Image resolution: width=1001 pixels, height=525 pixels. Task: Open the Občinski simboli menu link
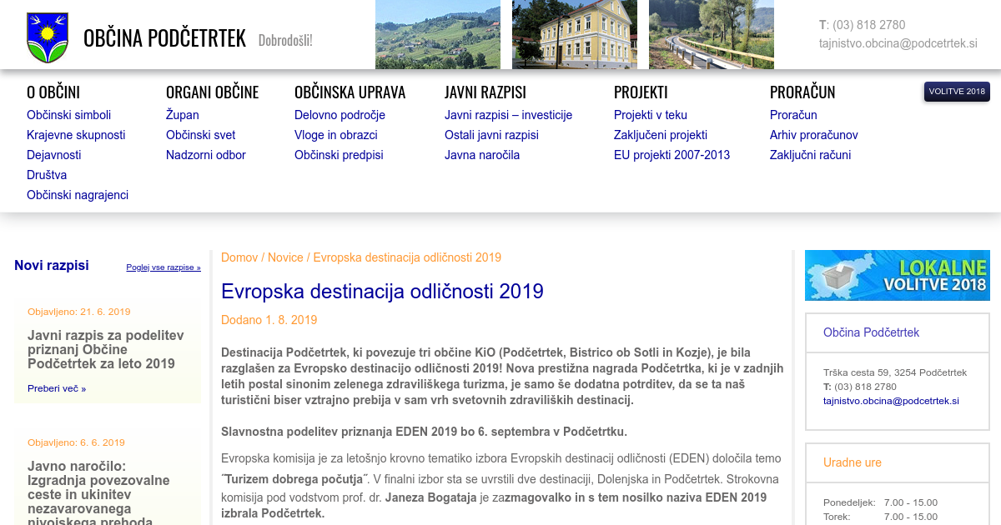68,115
